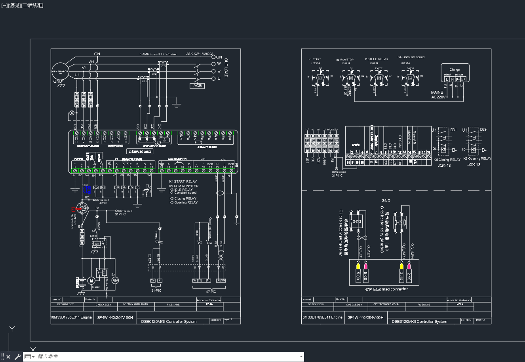The image size is (525, 362).
Task: Select the Charge unit box
Action: pos(455,73)
